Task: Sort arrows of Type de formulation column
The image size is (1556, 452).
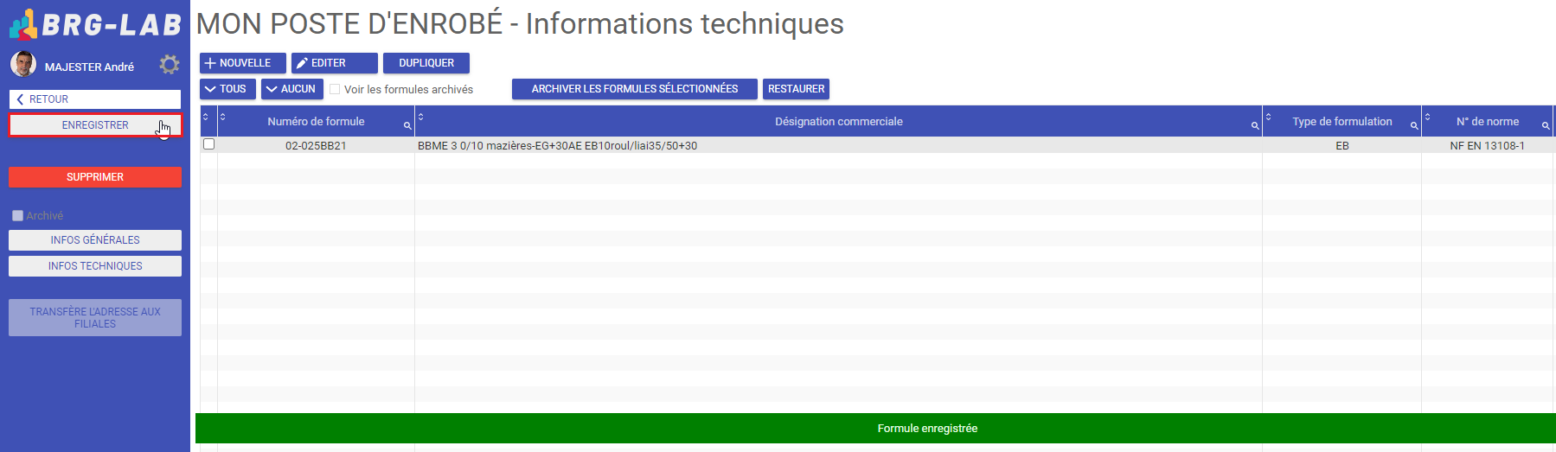Action: 1268,116
